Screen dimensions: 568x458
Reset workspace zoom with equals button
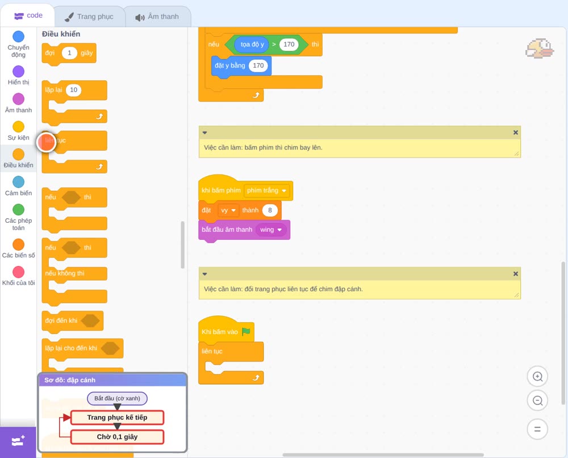(x=537, y=430)
